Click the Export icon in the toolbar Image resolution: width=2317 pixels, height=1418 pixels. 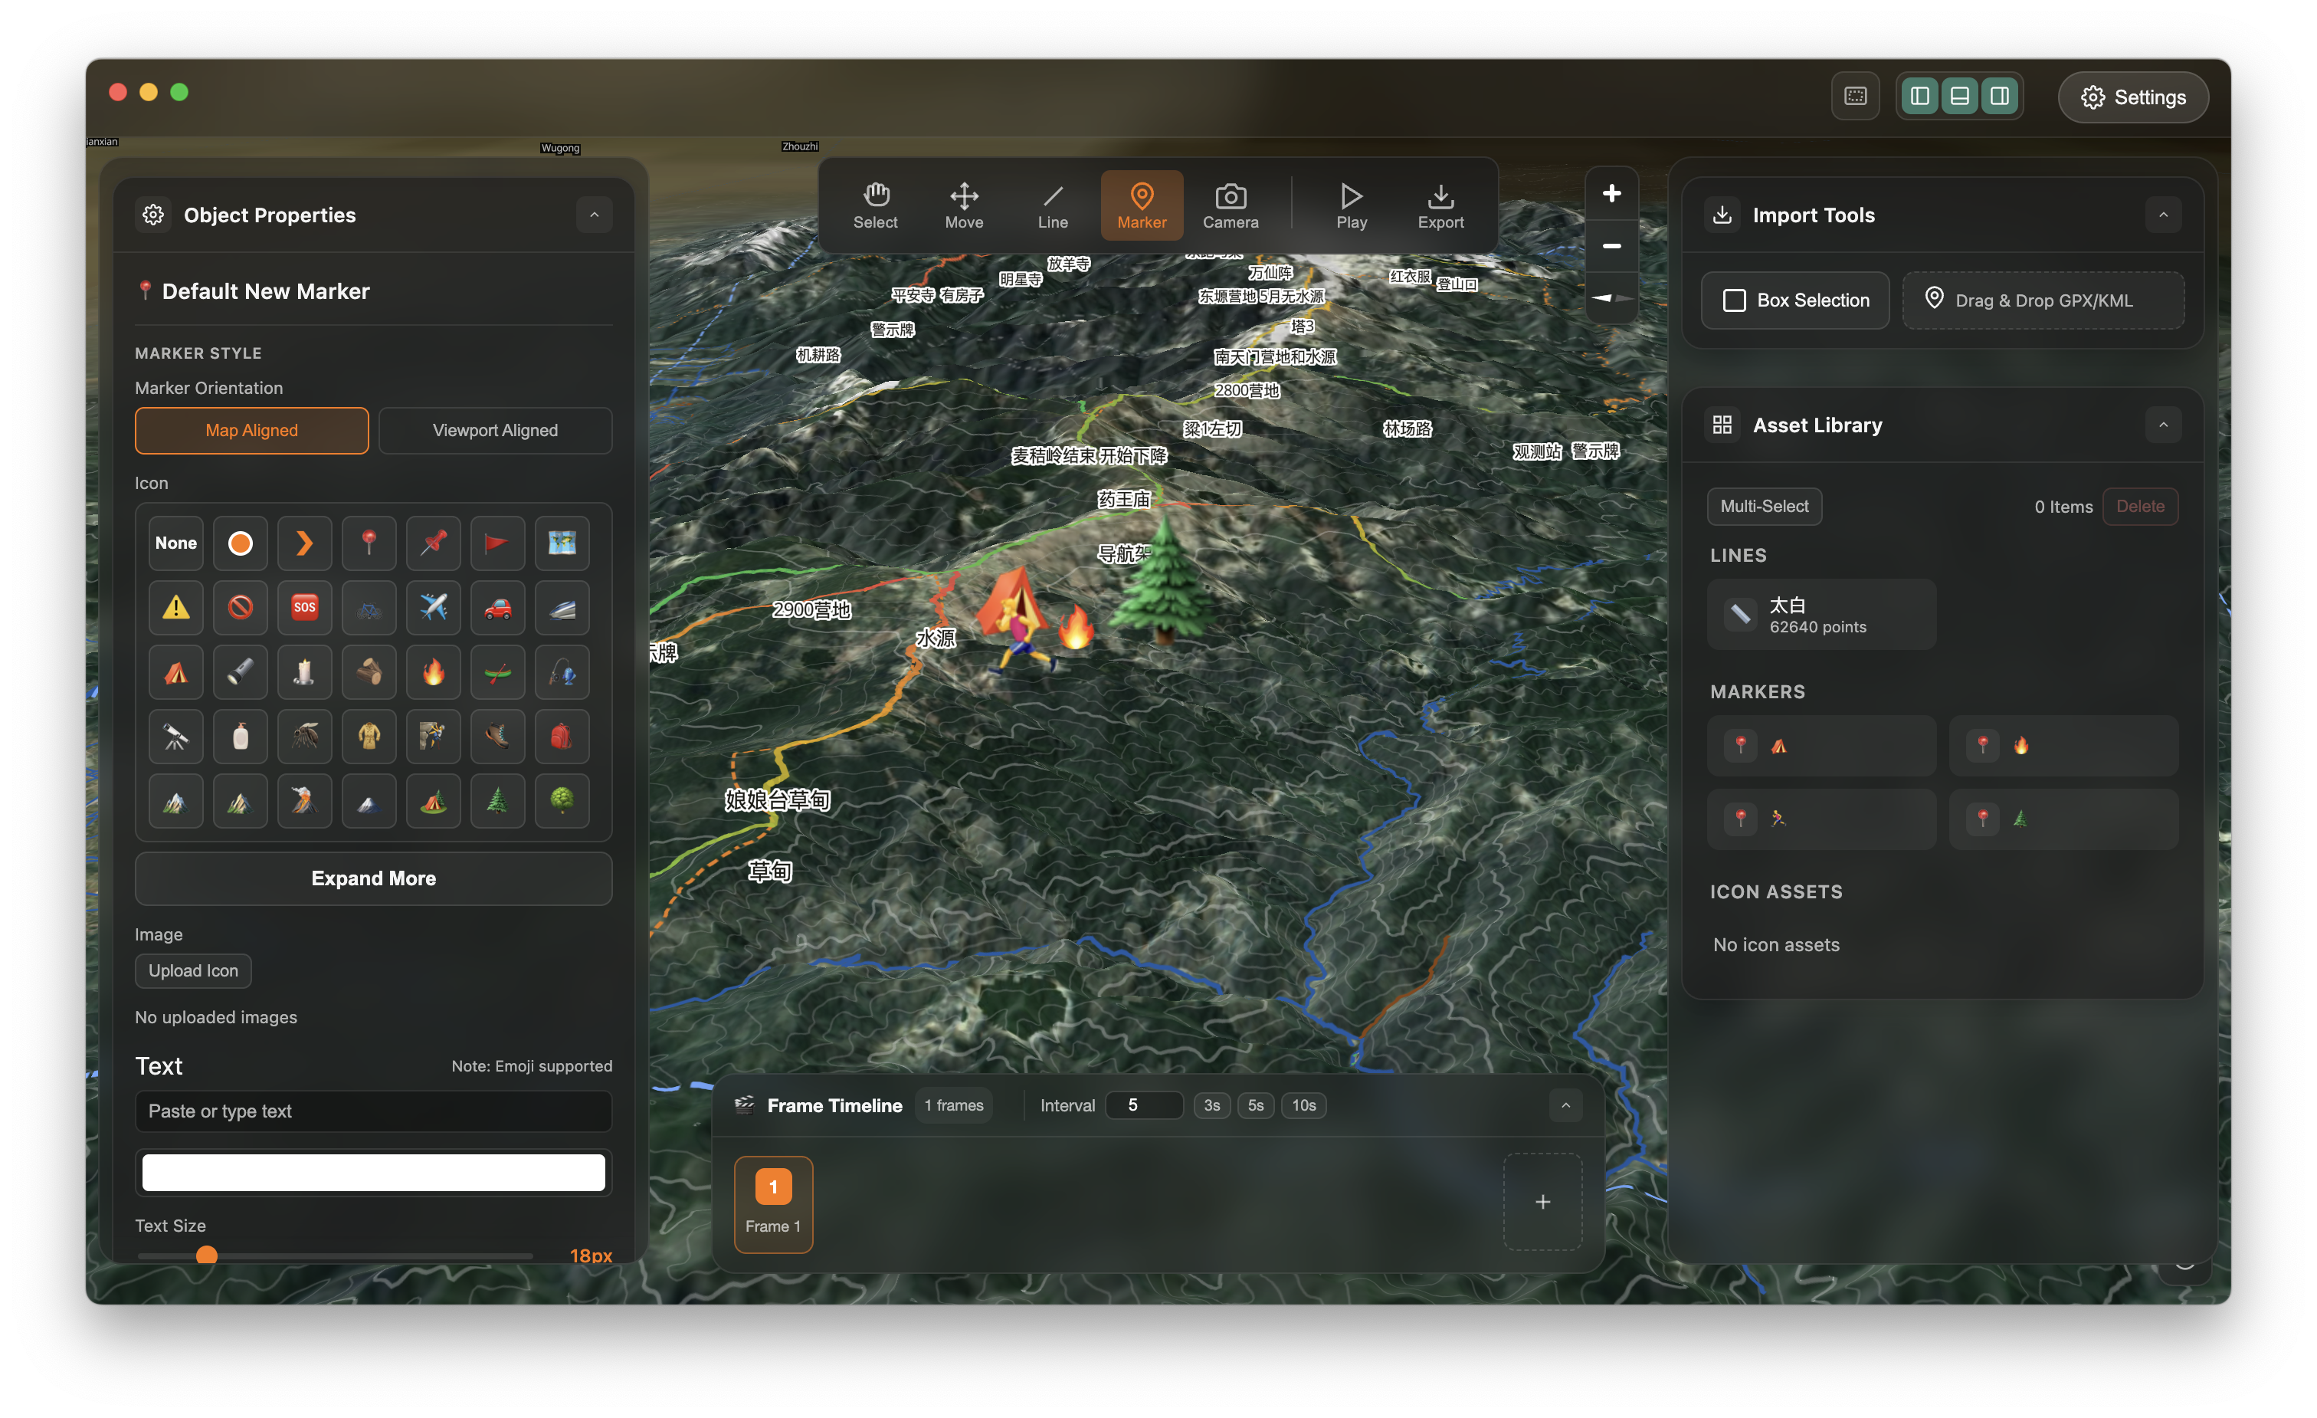tap(1440, 204)
